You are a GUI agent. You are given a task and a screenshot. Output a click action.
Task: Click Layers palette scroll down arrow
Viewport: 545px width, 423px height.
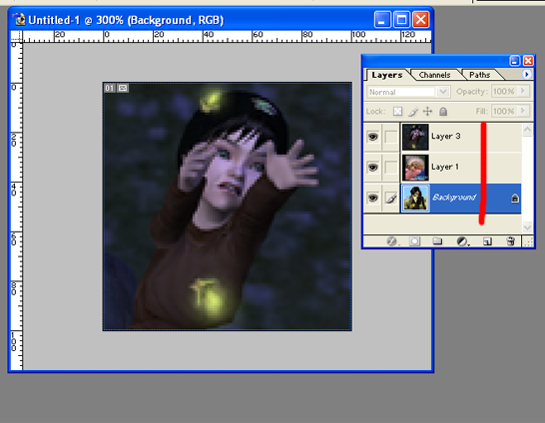[x=527, y=227]
